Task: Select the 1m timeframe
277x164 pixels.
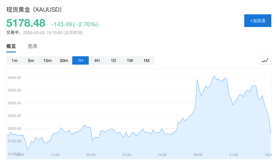Action: coord(15,61)
